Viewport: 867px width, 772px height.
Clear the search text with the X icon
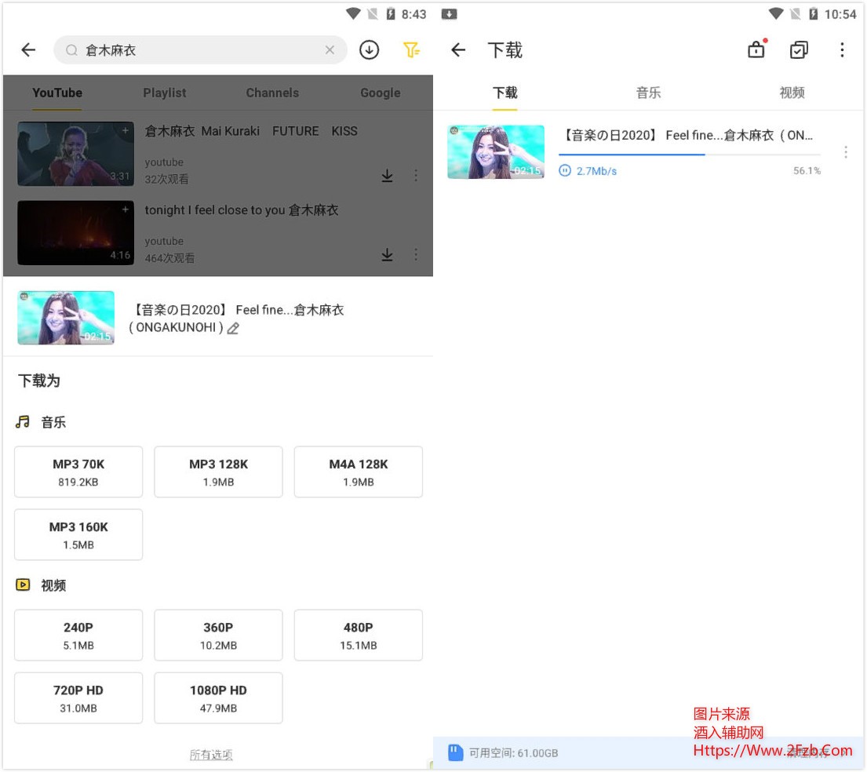pyautogui.click(x=330, y=50)
